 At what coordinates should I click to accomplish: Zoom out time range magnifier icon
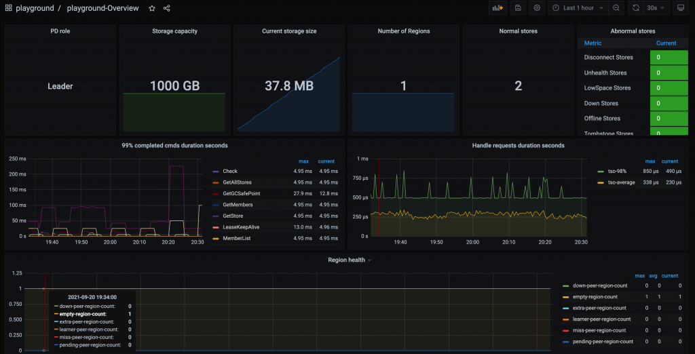(616, 7)
